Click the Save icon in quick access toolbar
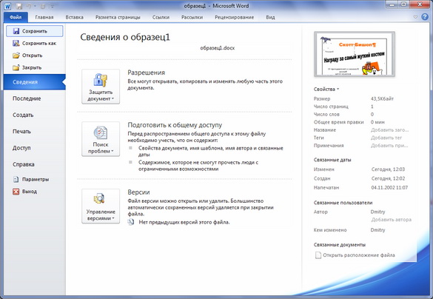The width and height of the screenshot is (433, 299). tap(19, 6)
